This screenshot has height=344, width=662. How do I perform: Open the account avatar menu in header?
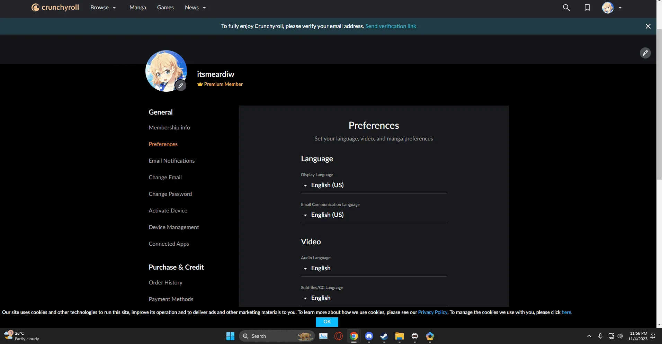612,8
